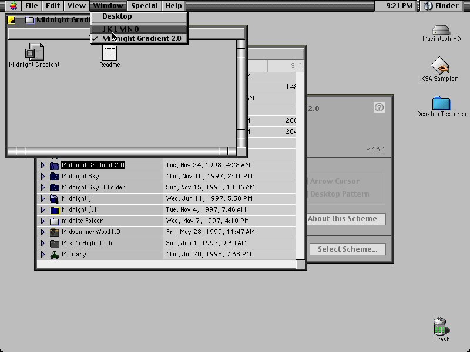470x352 pixels.
Task: Click the Midnight ƒ.1 folder icon
Action: [x=54, y=210]
